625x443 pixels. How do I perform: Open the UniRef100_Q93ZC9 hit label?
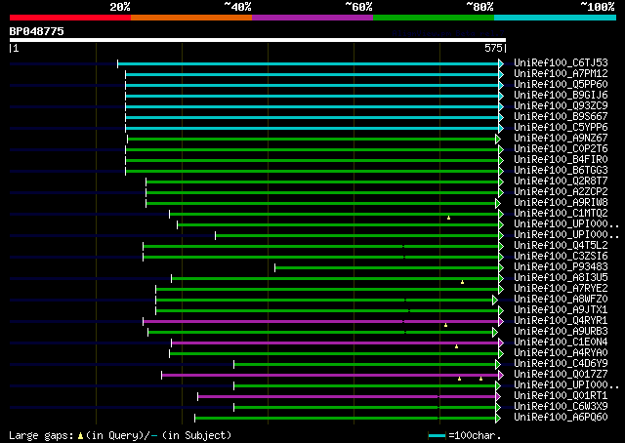[561, 105]
